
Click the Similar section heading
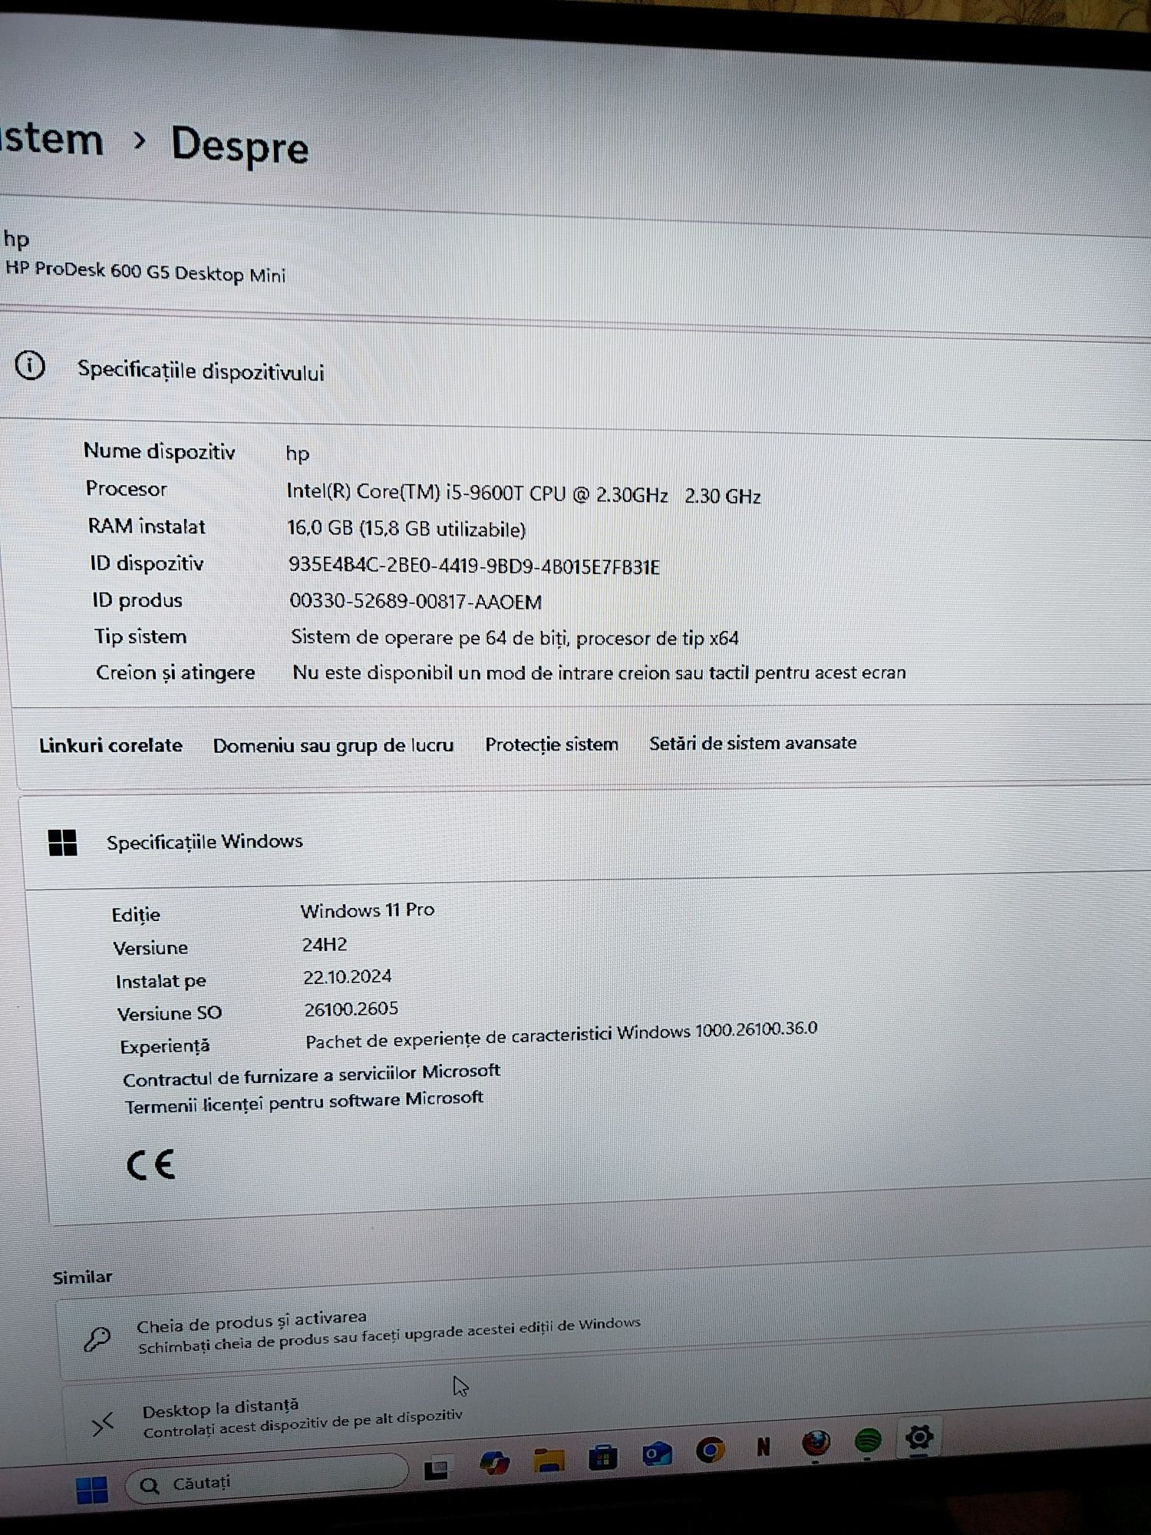pos(82,1277)
